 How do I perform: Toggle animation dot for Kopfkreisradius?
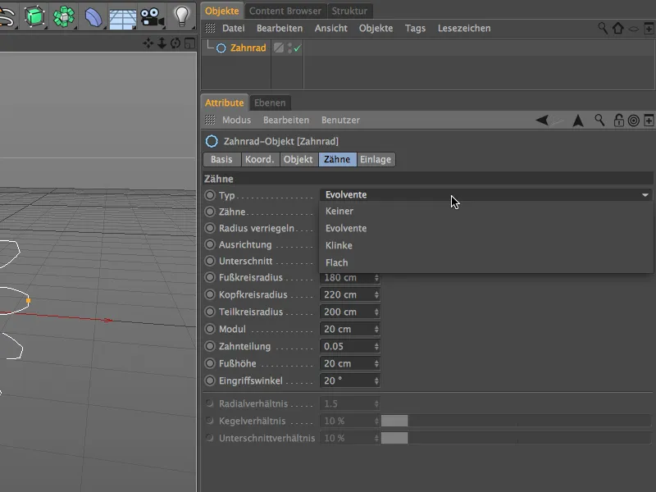tap(210, 294)
